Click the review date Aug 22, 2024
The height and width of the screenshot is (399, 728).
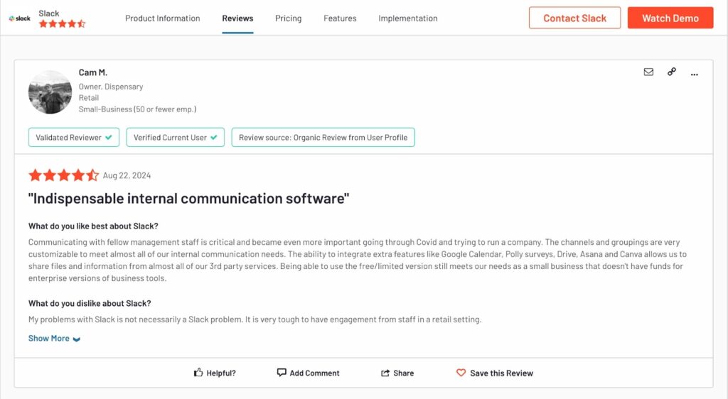(127, 175)
